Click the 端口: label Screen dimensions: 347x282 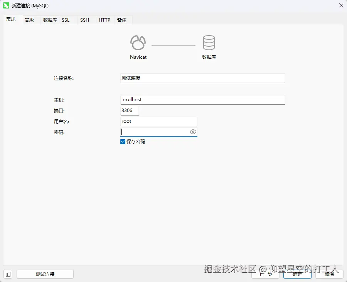(x=59, y=110)
